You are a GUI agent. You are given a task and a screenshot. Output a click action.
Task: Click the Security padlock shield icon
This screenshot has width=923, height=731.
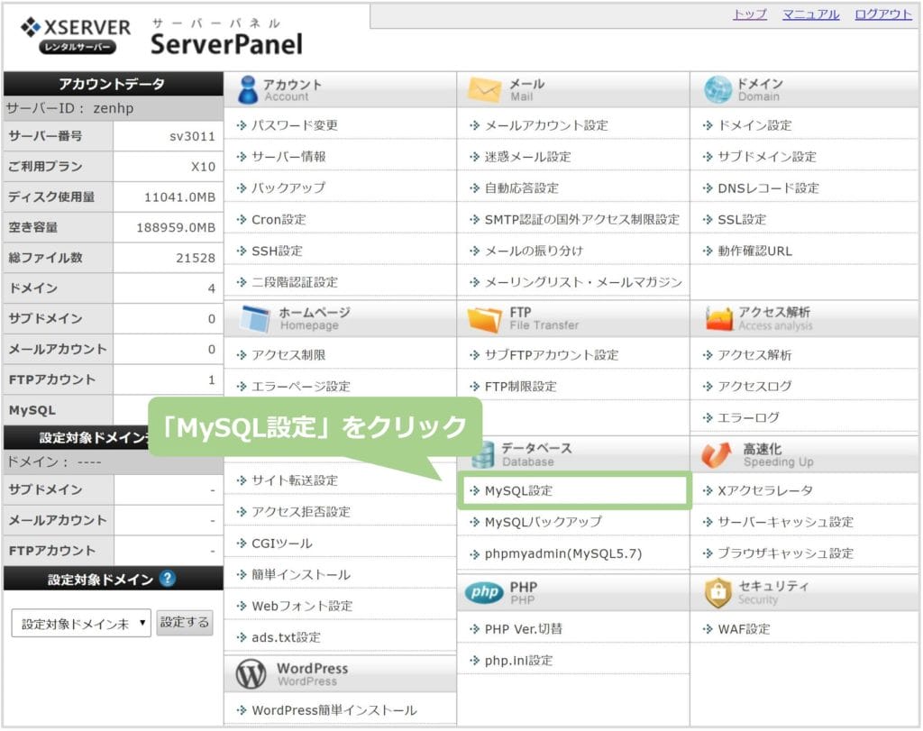[x=718, y=592]
